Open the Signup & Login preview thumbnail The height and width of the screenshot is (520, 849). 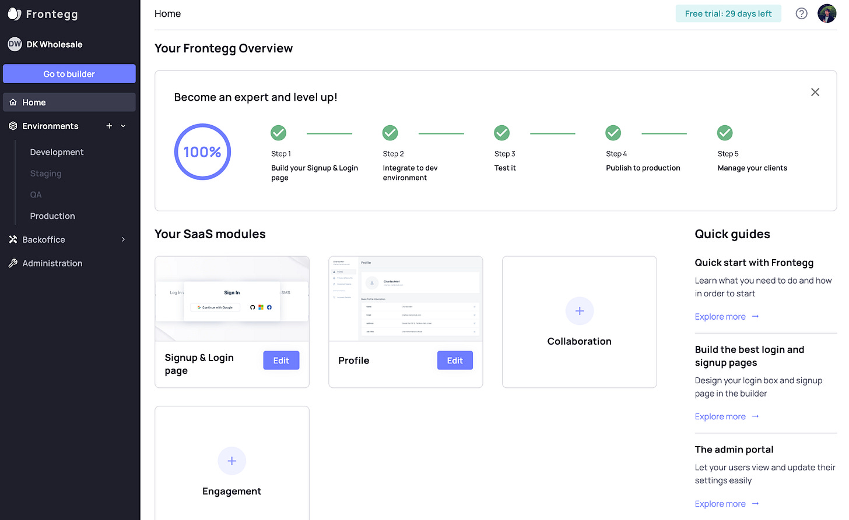[232, 299]
